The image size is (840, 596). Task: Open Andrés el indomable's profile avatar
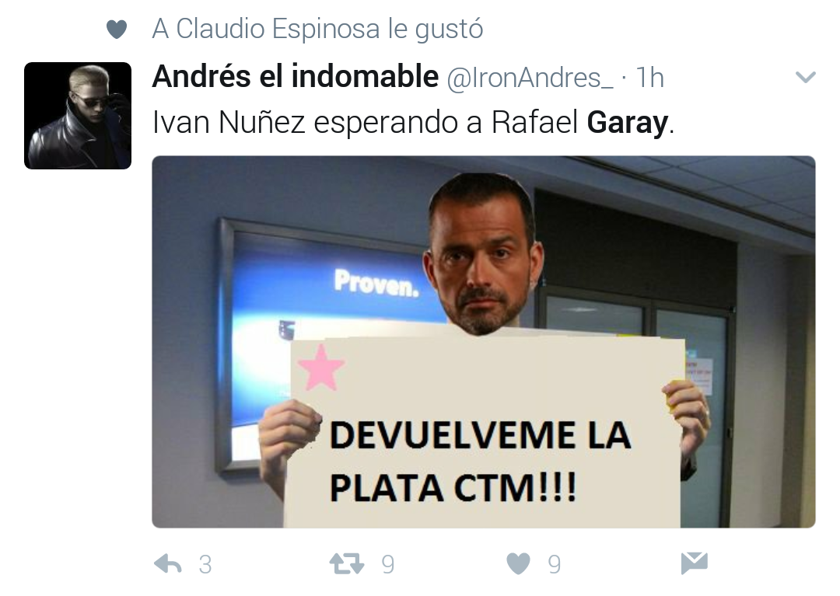[78, 116]
